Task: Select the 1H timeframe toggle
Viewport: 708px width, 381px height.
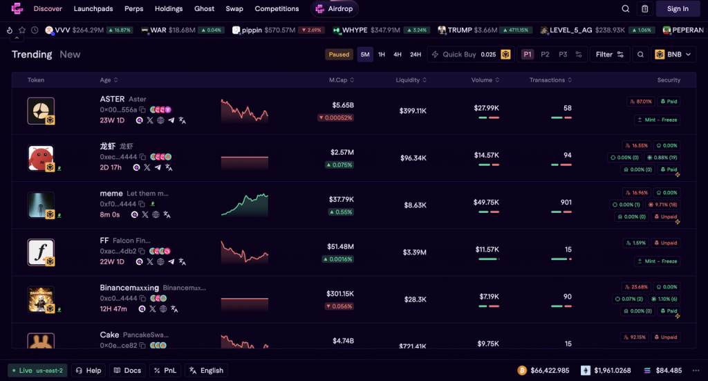Action: [x=382, y=55]
